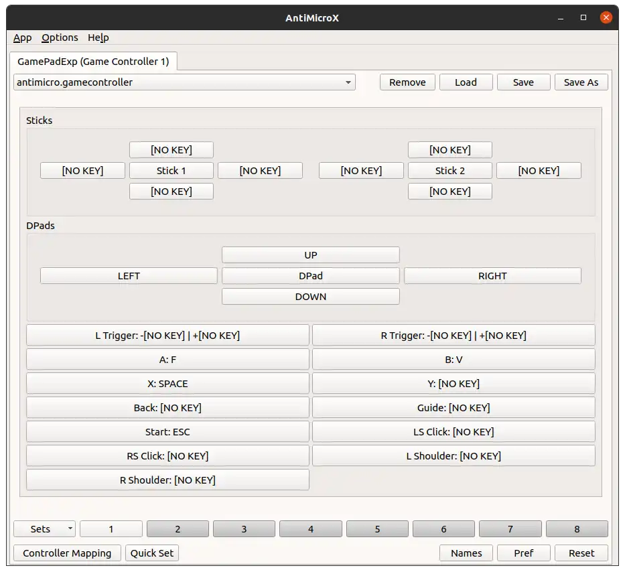Screen dimensions: 625x572
Task: Toggle the Names display button
Action: click(x=466, y=553)
